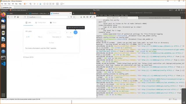Close the first terminal tab

click(137, 18)
